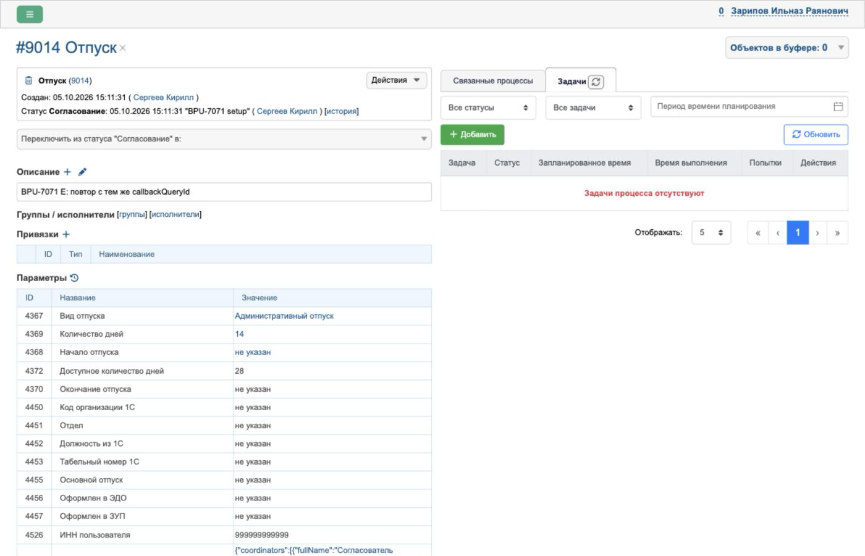The width and height of the screenshot is (865, 556).
Task: Go to the next page of tasks
Action: pyautogui.click(x=817, y=233)
